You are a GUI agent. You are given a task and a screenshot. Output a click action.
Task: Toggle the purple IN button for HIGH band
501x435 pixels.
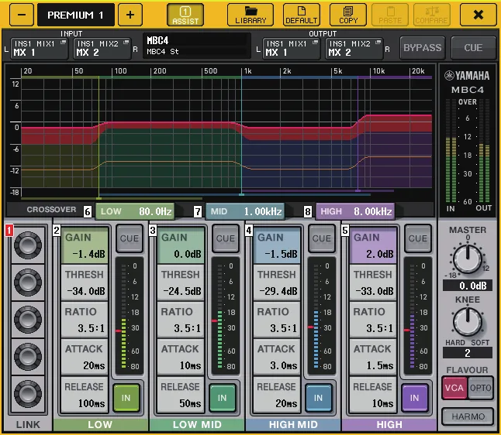pyautogui.click(x=414, y=398)
